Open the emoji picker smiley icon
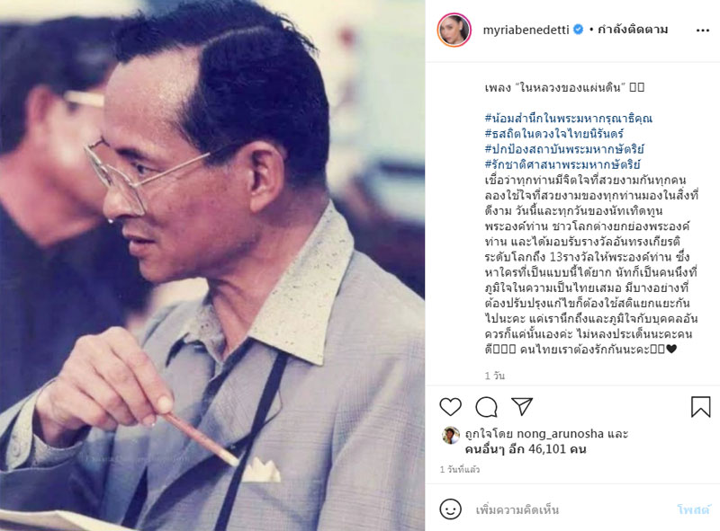The image size is (720, 531). coord(451,509)
